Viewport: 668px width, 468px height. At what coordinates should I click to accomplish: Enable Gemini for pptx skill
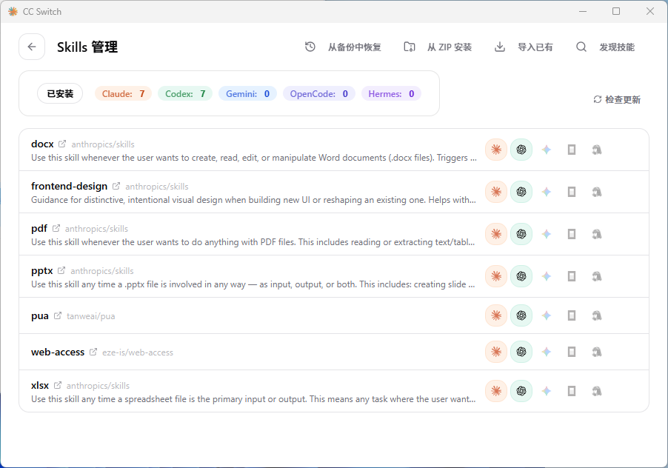click(x=547, y=276)
